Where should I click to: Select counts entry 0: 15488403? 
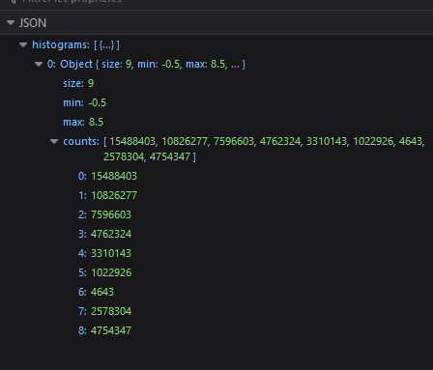(216, 176)
